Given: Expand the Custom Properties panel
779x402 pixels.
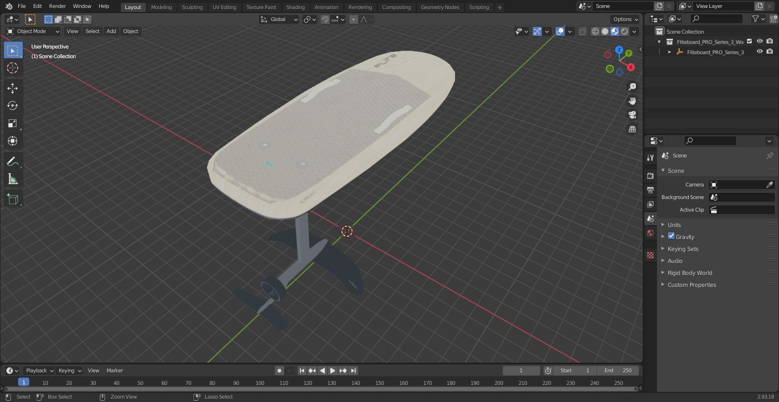Looking at the screenshot, I should (692, 285).
